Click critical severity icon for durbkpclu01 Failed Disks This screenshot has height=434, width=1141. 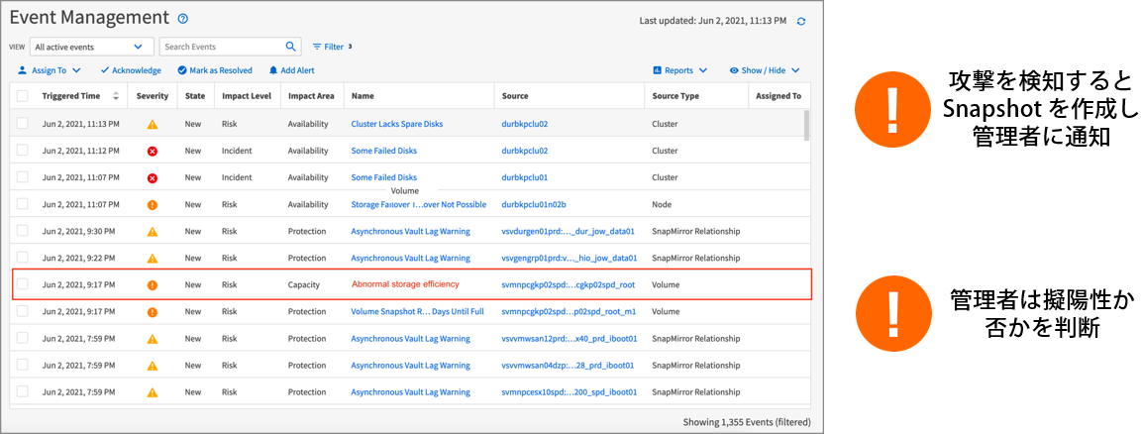coord(153,177)
